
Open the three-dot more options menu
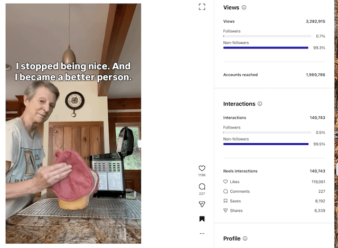click(202, 233)
